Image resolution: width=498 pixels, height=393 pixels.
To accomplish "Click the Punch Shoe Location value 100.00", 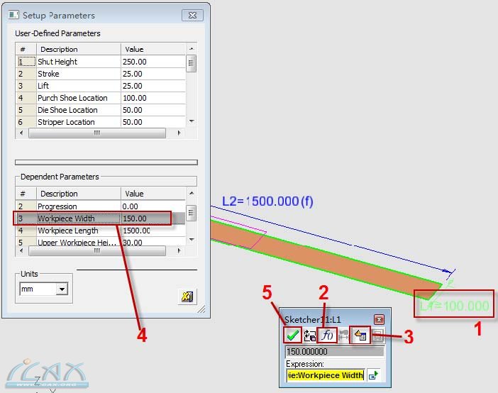I will pyautogui.click(x=135, y=98).
